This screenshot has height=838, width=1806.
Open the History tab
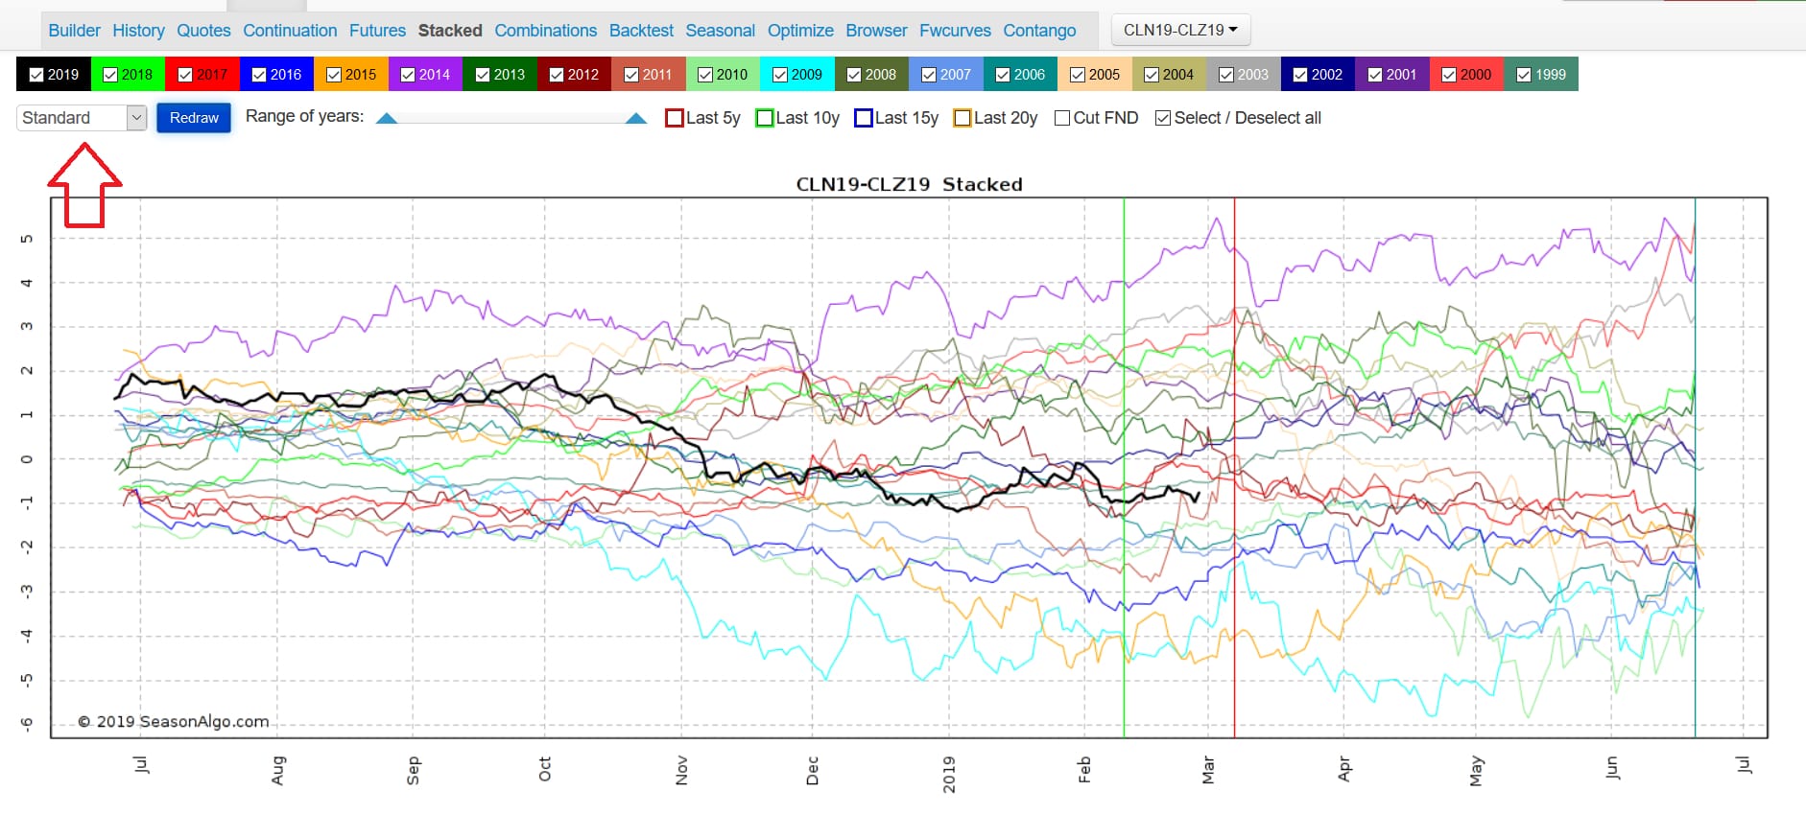point(138,31)
